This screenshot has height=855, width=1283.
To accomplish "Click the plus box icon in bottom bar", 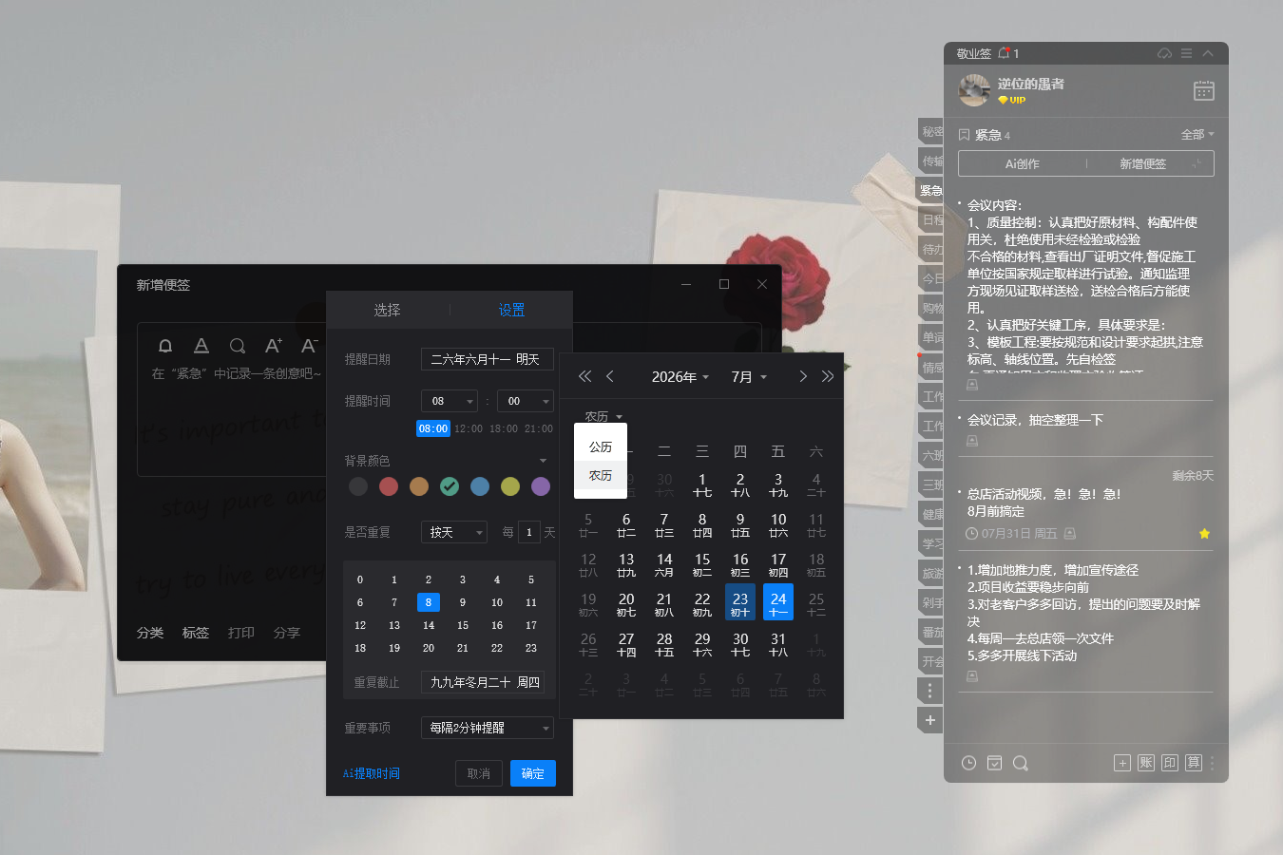I will click(x=1122, y=763).
